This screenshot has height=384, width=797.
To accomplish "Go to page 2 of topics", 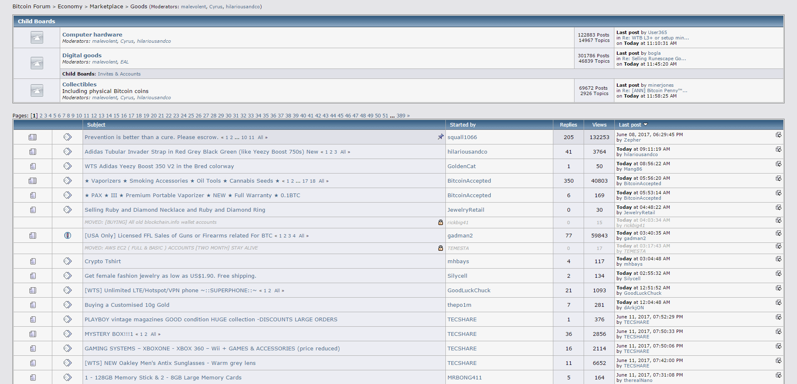I will (x=41, y=116).
